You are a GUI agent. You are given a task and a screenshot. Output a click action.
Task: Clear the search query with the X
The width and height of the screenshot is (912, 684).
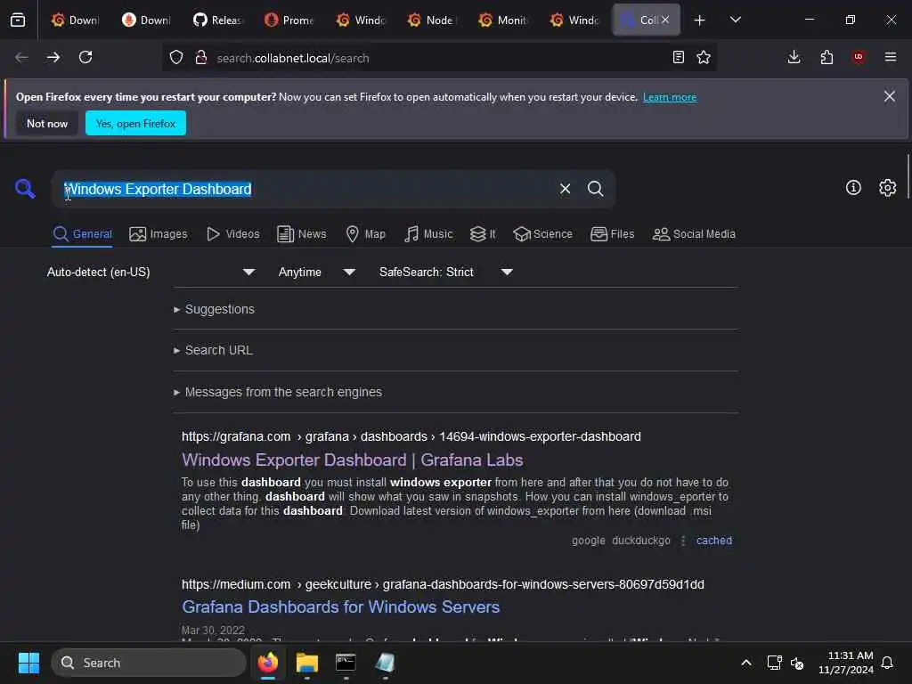point(565,189)
